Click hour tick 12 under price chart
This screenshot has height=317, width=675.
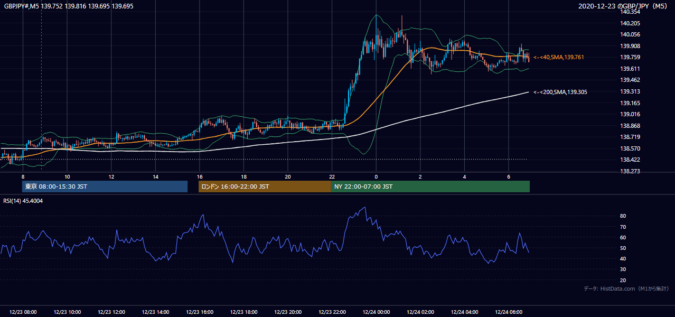[111, 176]
